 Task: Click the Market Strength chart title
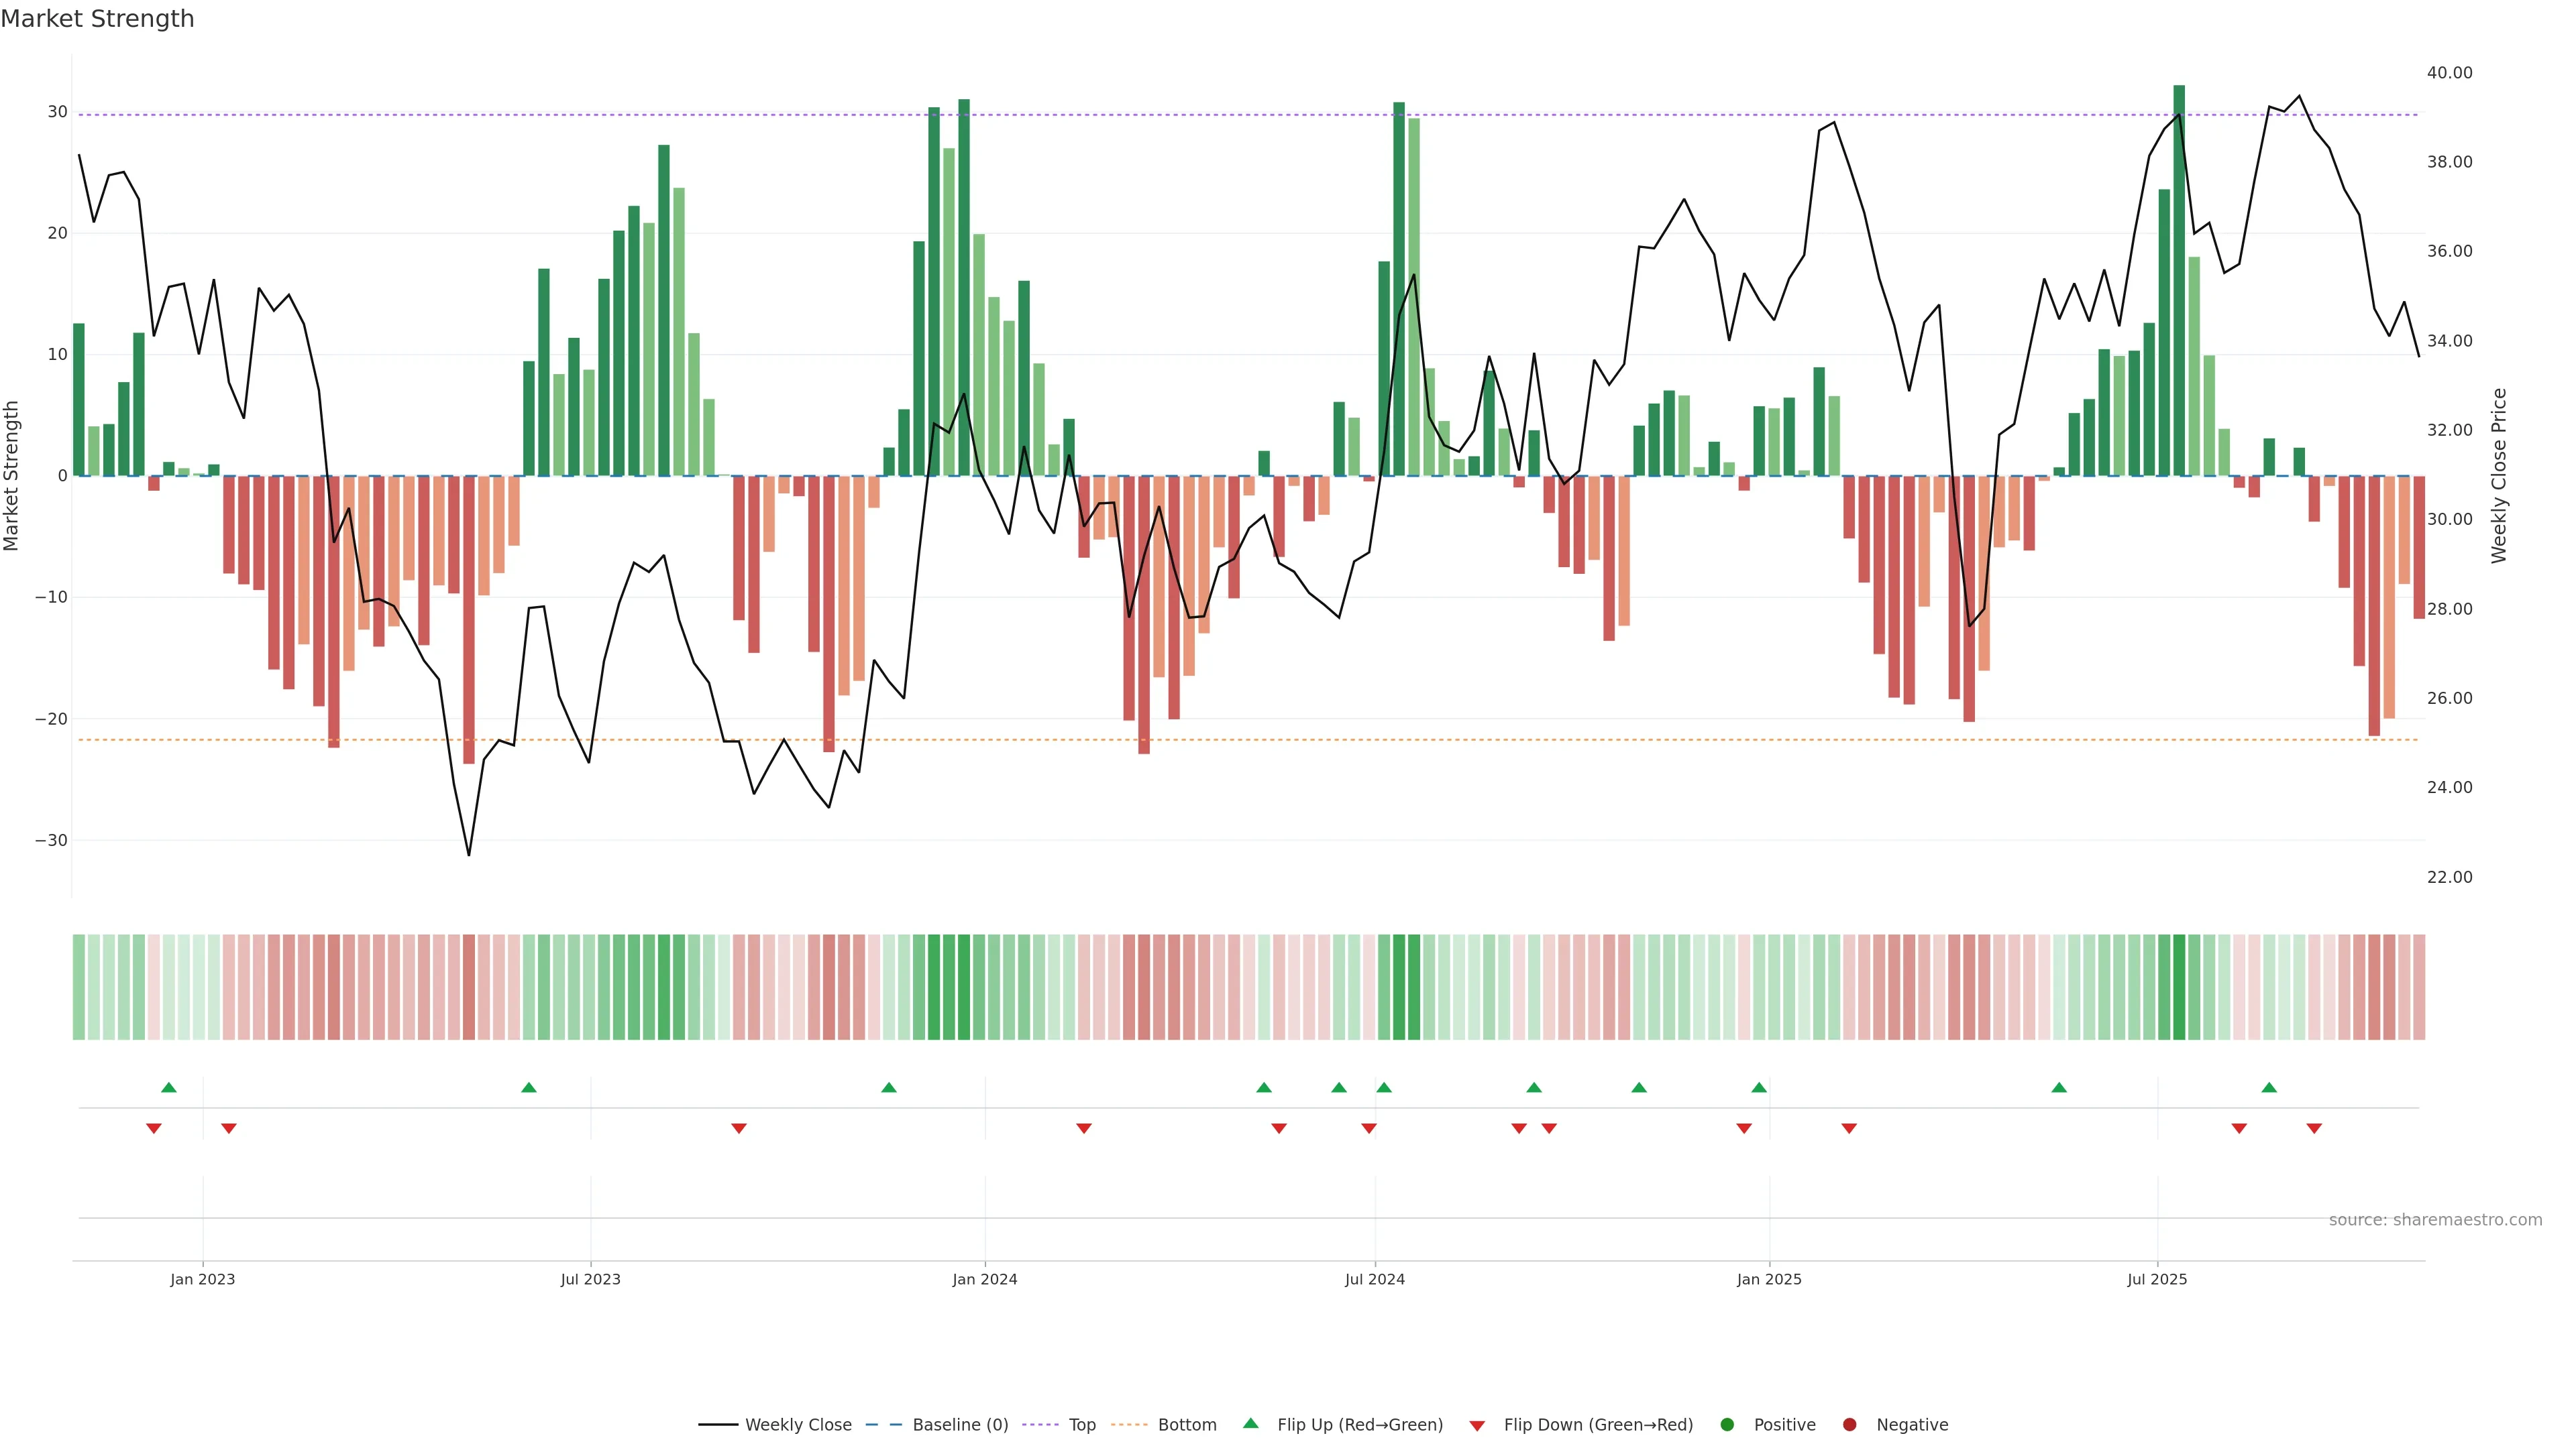(x=98, y=19)
